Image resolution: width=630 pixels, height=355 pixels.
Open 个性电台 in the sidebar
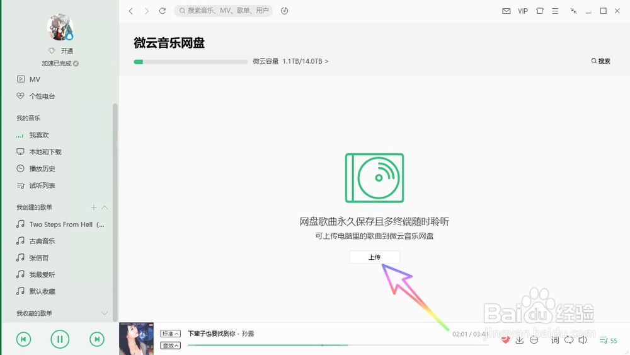coord(35,96)
